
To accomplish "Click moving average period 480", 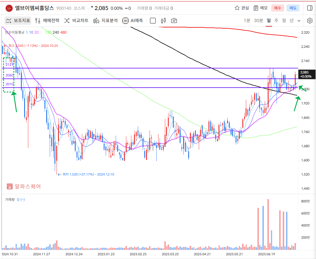I will [x=63, y=32].
